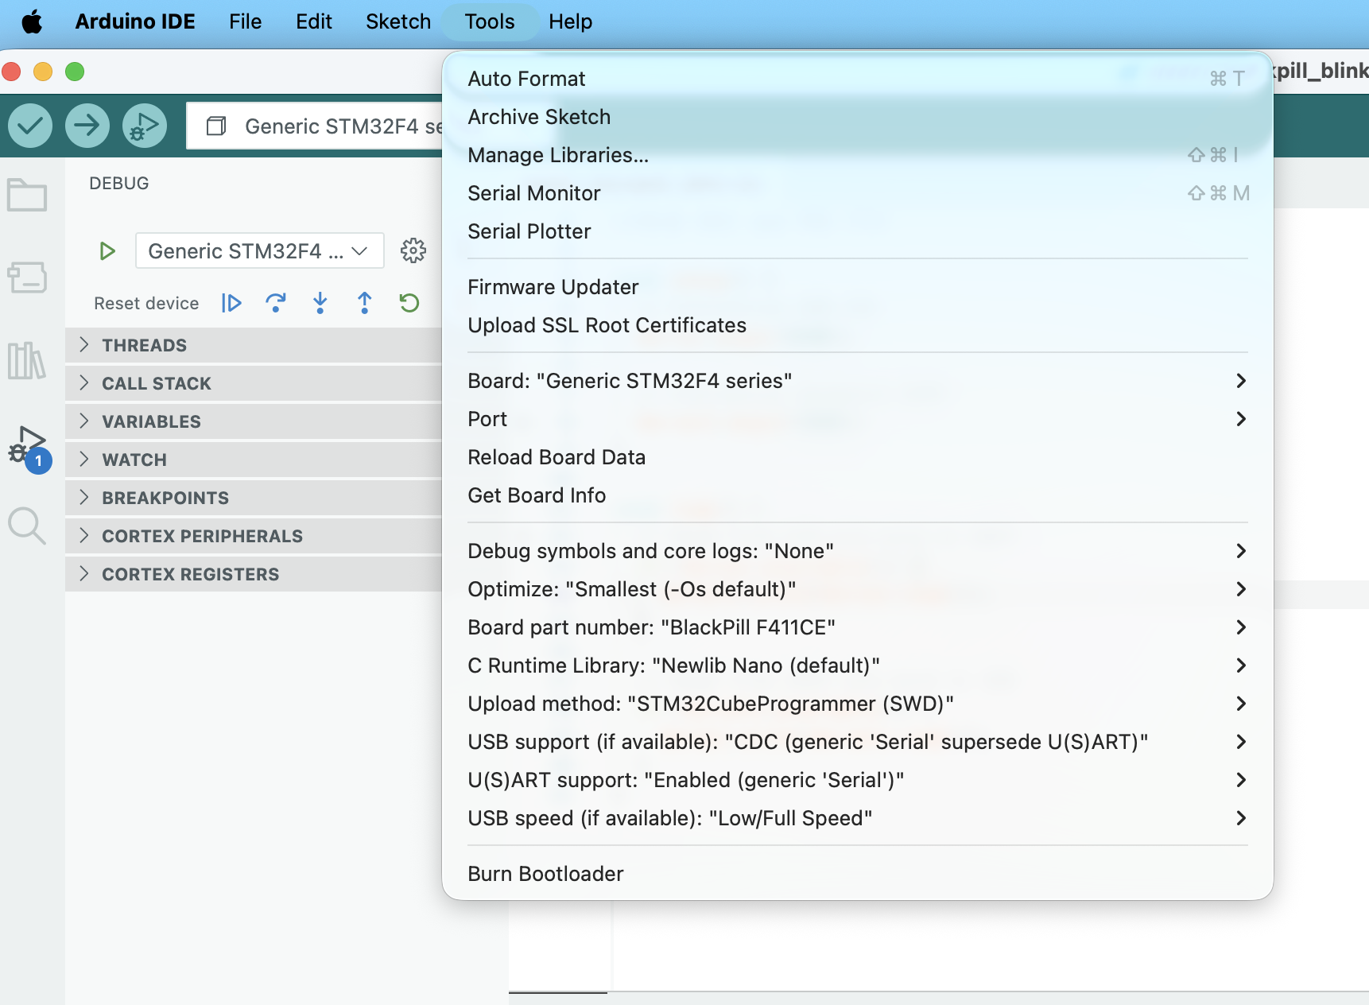The height and width of the screenshot is (1005, 1369).
Task: Open the debug configuration gear icon
Action: tap(413, 250)
